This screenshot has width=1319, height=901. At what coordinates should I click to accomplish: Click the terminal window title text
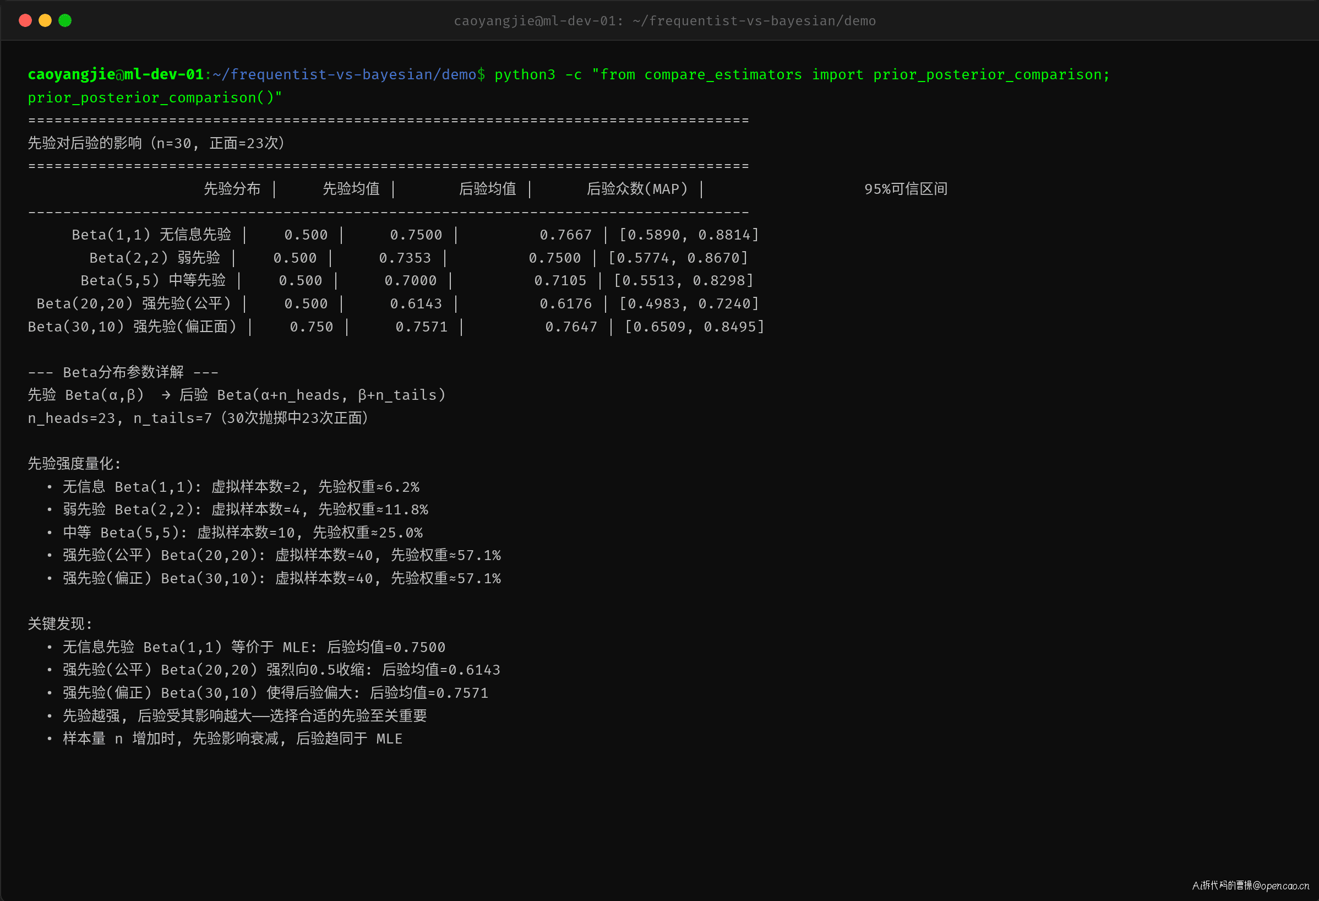click(664, 21)
